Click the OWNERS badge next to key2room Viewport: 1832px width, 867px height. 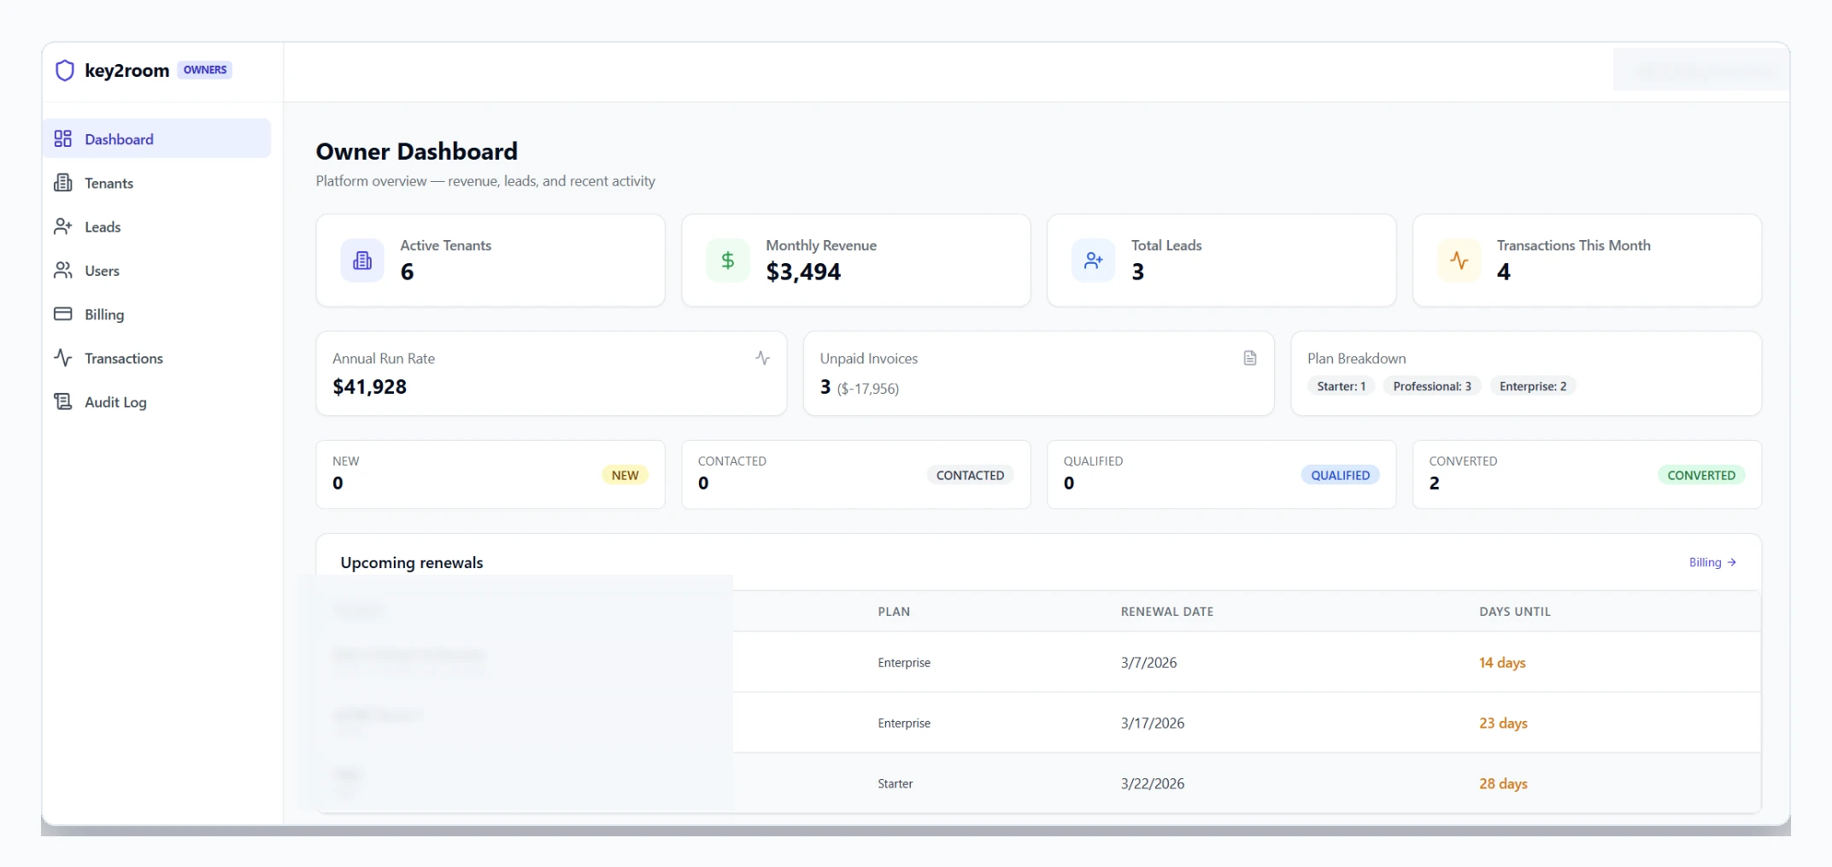(x=204, y=70)
